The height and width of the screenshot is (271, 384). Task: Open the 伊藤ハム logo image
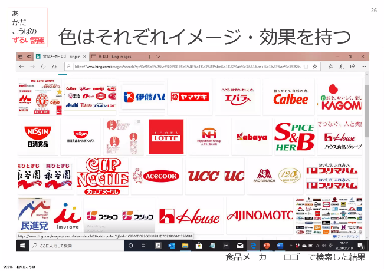[142, 97]
